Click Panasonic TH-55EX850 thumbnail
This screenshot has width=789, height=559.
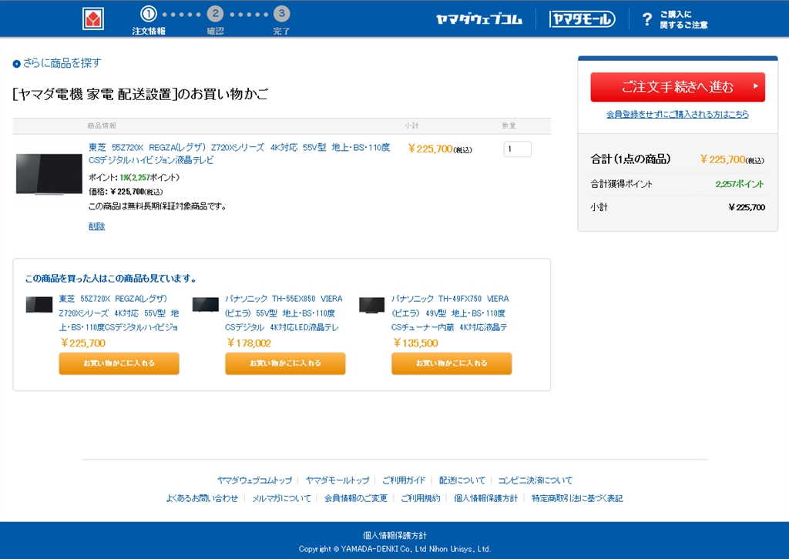pyautogui.click(x=206, y=305)
